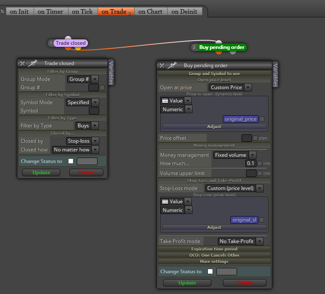
Task: Switch to the on Tick tab
Action: click(82, 12)
